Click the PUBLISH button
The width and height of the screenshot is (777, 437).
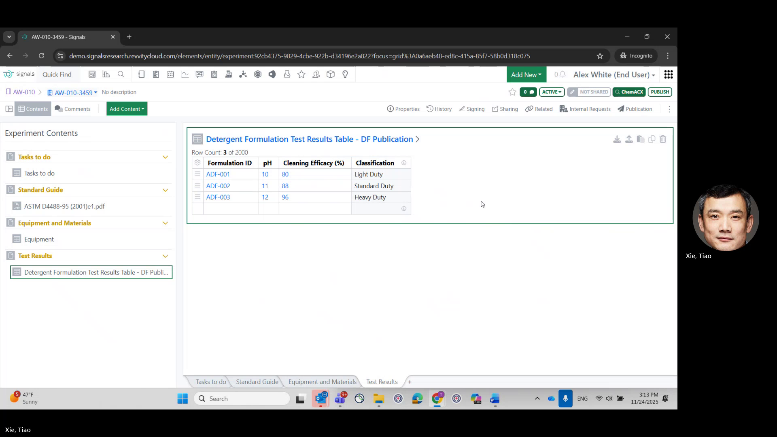tap(660, 92)
